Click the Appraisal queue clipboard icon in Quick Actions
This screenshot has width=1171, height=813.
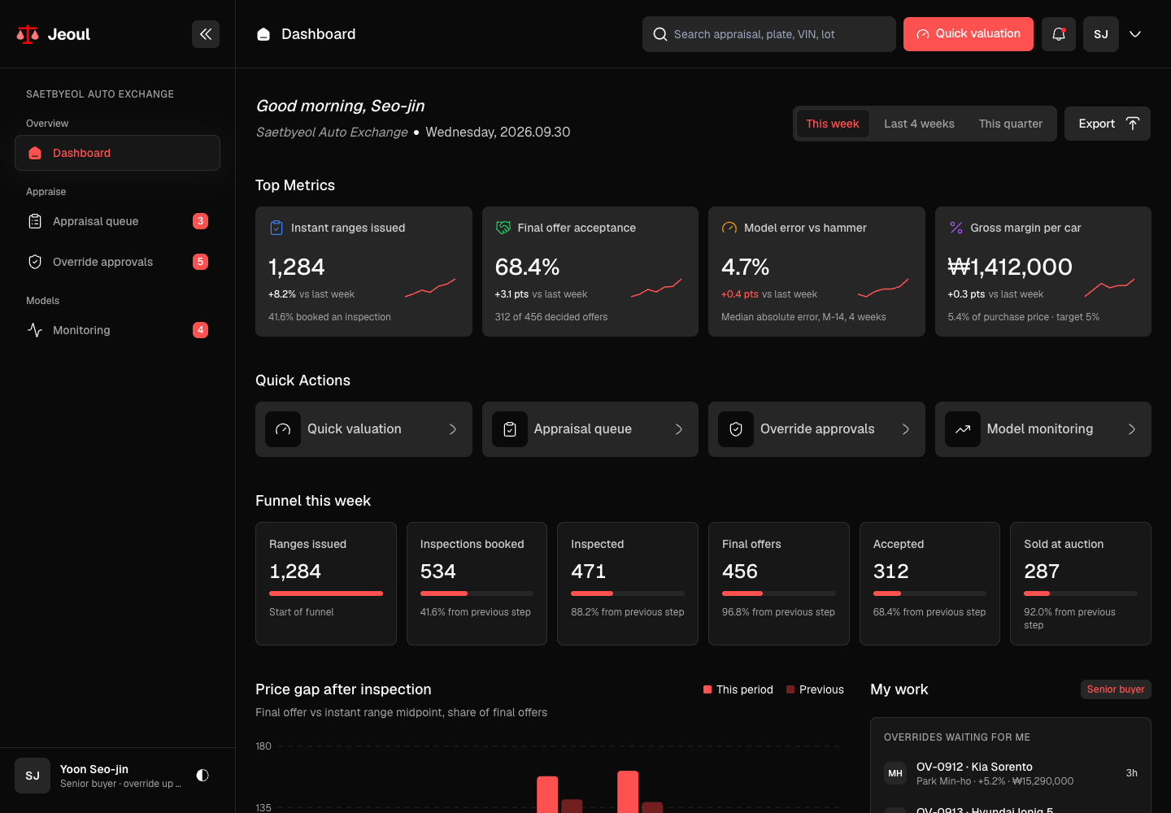[x=510, y=429]
